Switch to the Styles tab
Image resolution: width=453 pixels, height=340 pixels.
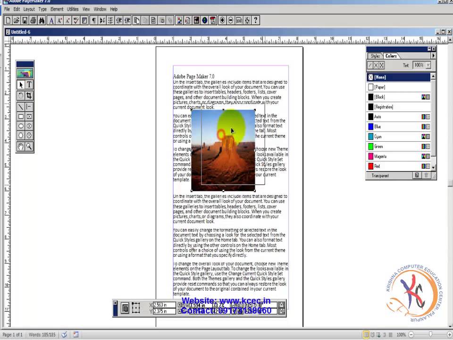[375, 56]
